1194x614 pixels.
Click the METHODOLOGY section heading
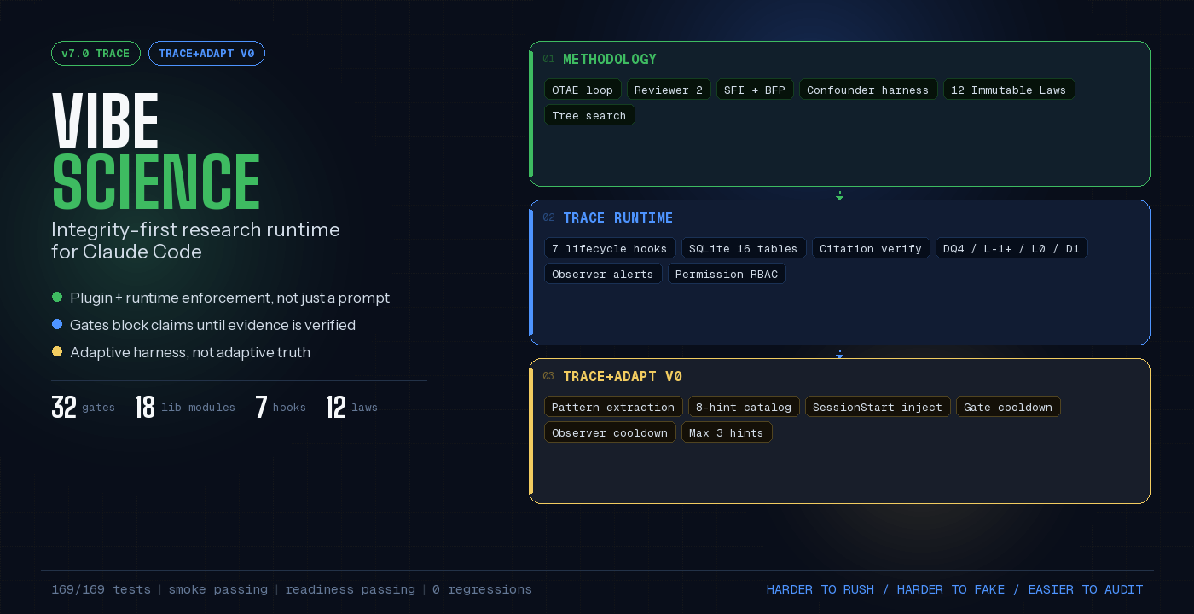point(610,59)
